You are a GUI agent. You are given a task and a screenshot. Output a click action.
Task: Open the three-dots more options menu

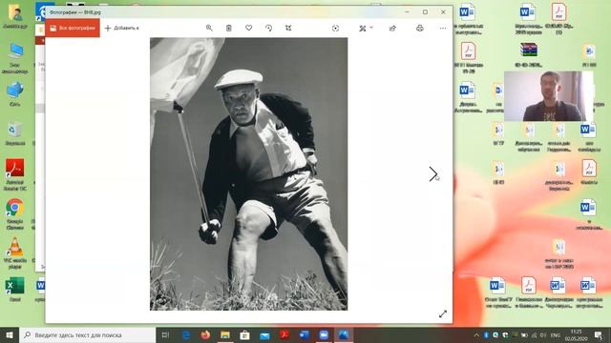[x=443, y=28]
